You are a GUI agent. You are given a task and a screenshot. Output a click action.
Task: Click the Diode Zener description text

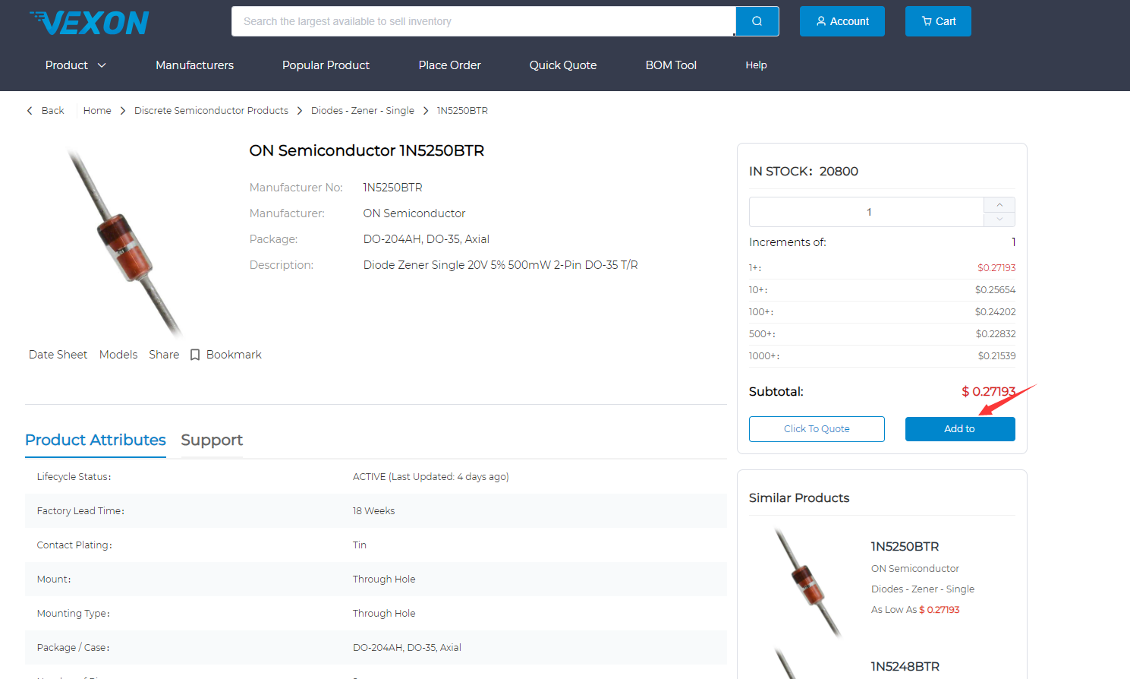pyautogui.click(x=501, y=265)
